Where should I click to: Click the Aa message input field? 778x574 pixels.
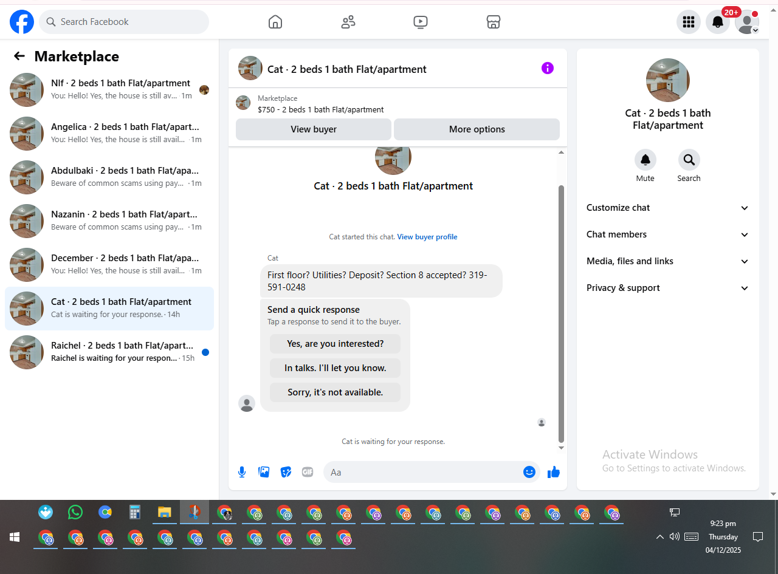point(422,472)
